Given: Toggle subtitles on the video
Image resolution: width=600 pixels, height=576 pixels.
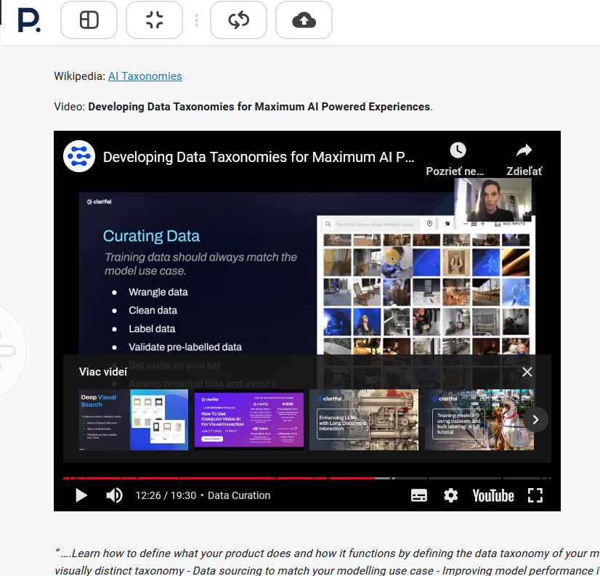Looking at the screenshot, I should 418,495.
